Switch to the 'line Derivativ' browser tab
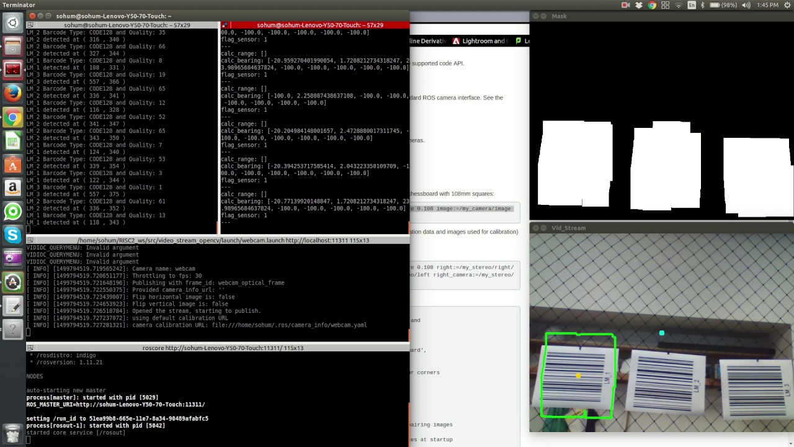The image size is (794, 447). click(427, 41)
